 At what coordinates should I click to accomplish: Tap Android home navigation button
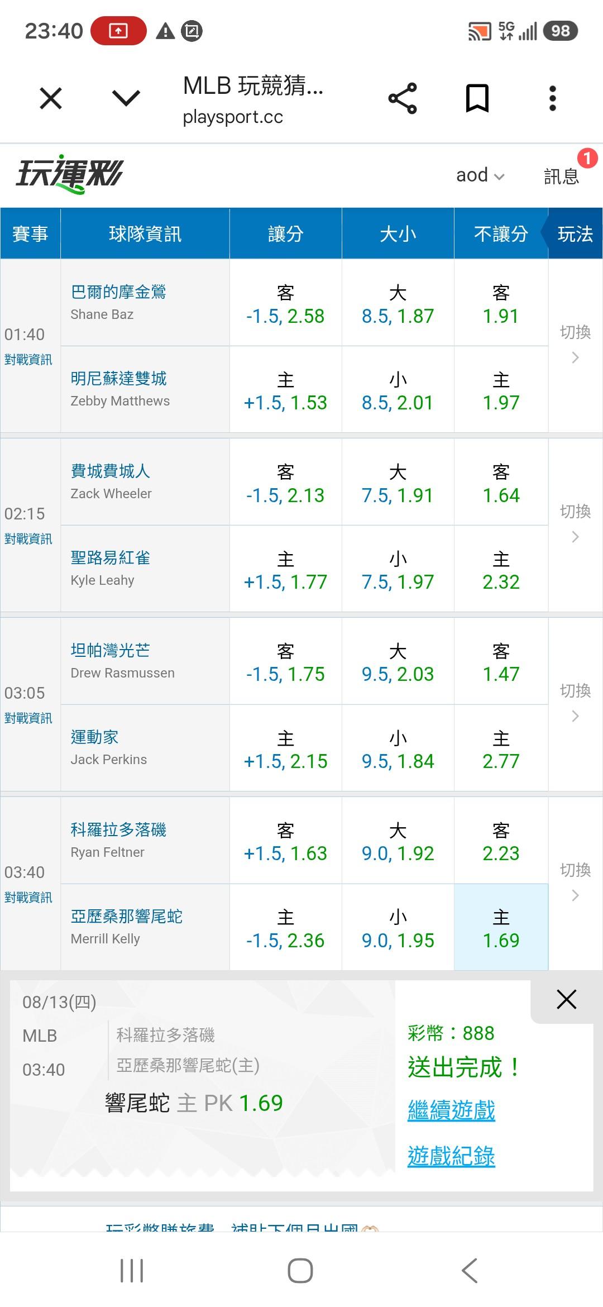(300, 1271)
